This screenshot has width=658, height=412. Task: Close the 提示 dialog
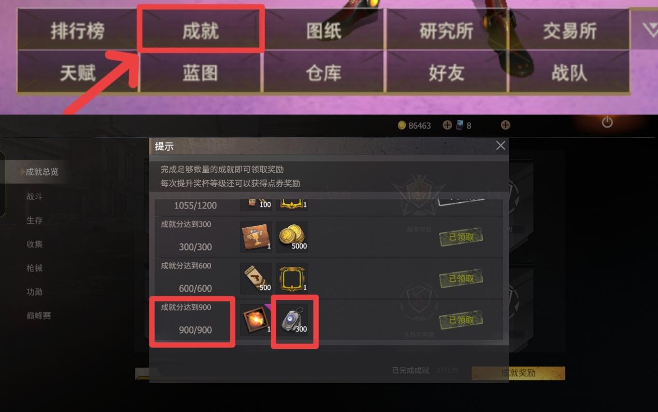tap(500, 145)
